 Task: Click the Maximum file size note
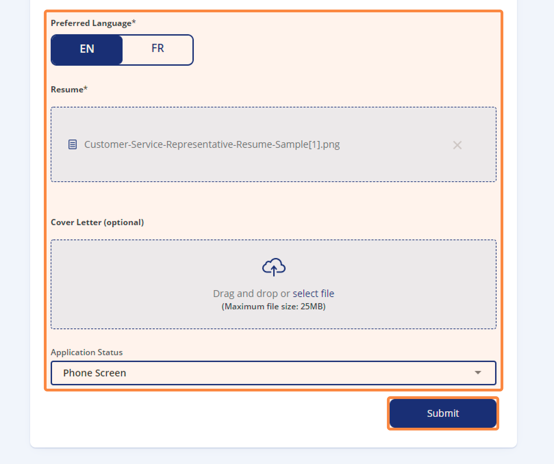274,306
